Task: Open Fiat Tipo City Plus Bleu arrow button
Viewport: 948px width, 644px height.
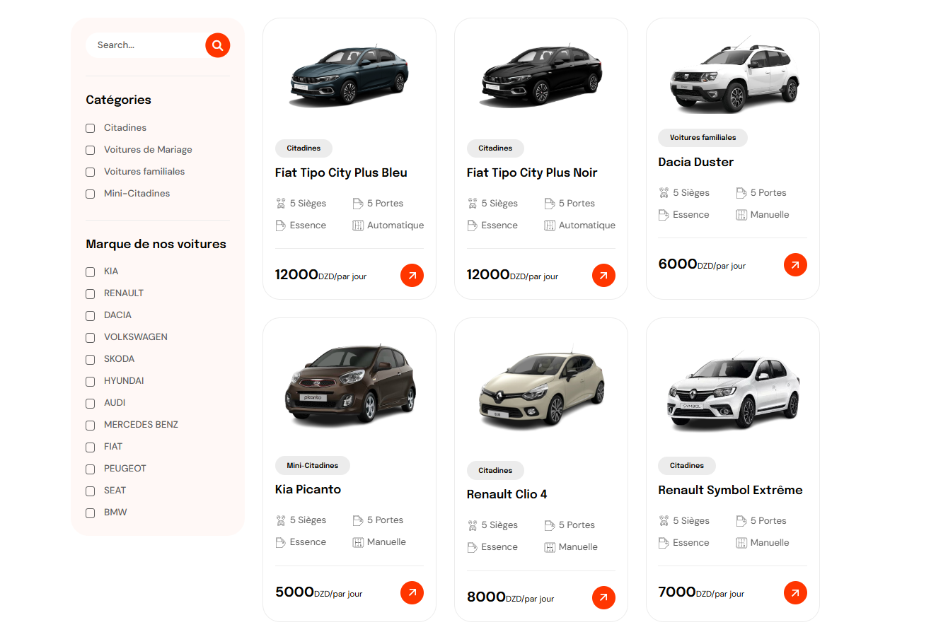Action: 412,275
